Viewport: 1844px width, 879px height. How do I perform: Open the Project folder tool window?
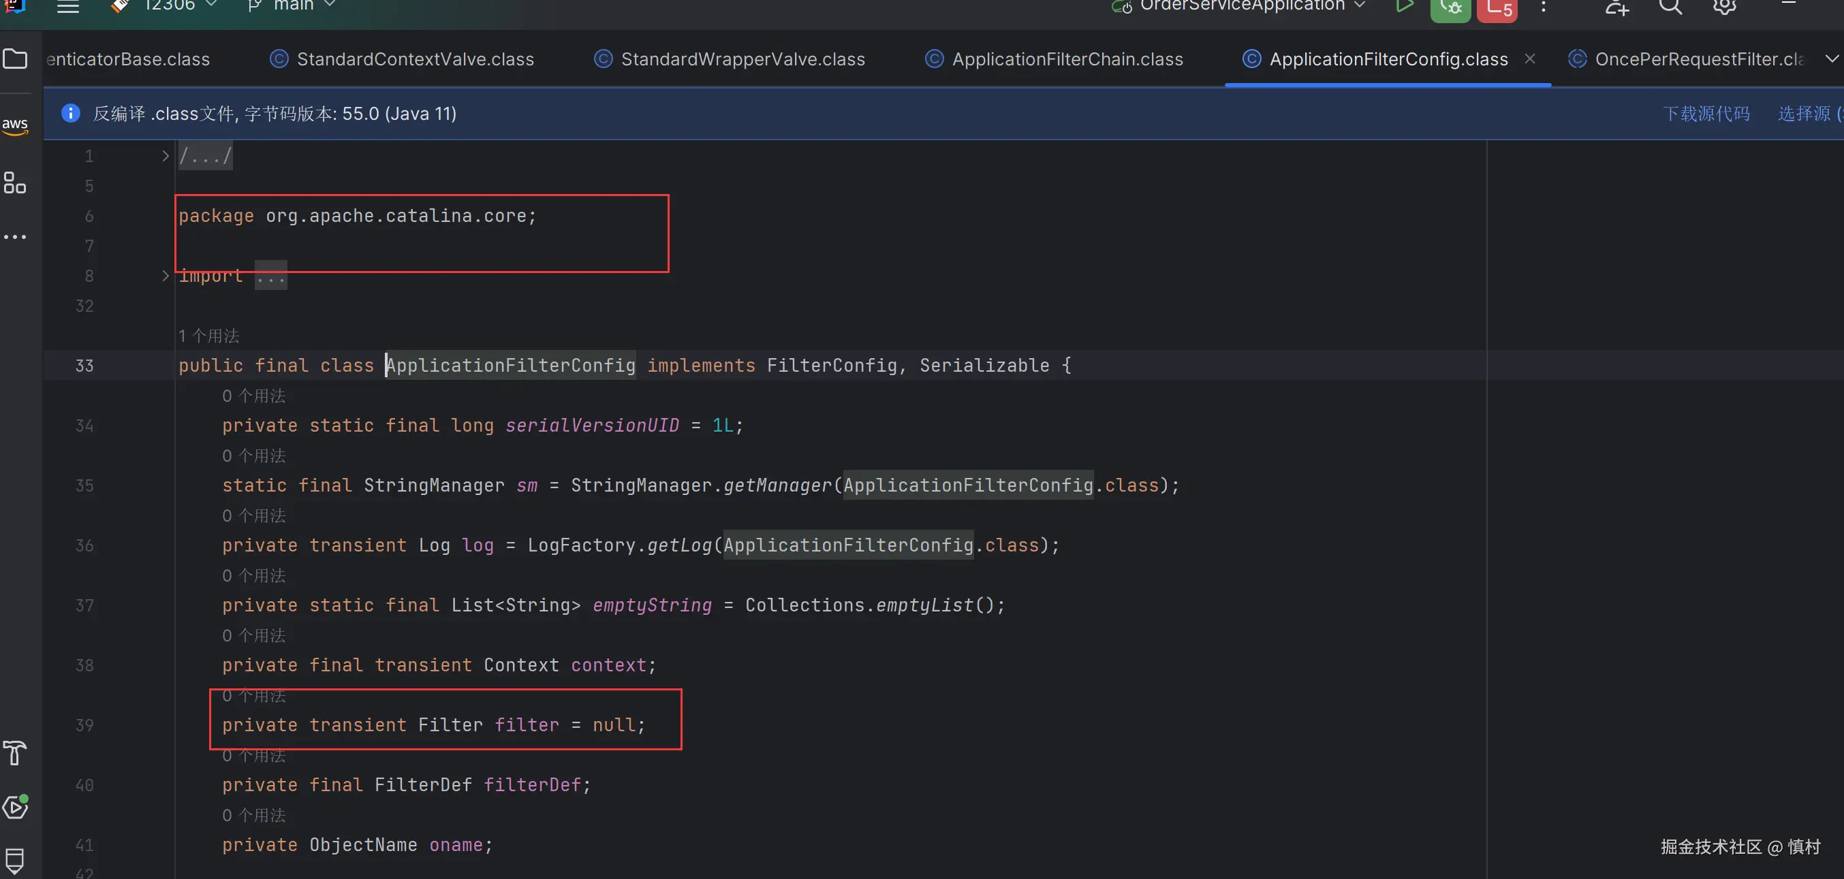[15, 59]
